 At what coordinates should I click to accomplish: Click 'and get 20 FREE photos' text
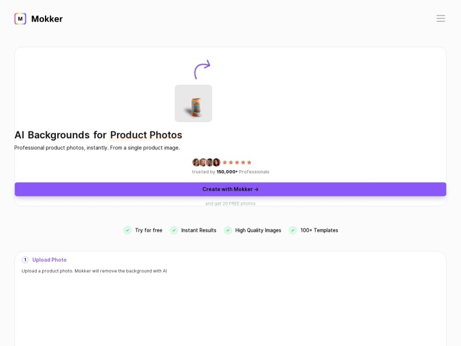click(231, 204)
